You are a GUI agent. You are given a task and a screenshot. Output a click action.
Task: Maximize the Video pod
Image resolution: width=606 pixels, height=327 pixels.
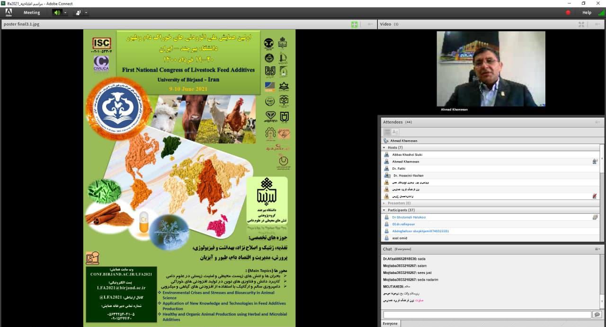[581, 24]
